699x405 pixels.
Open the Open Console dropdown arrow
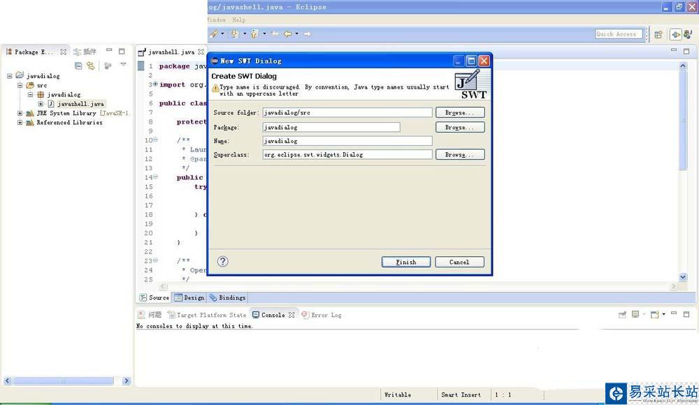point(664,314)
